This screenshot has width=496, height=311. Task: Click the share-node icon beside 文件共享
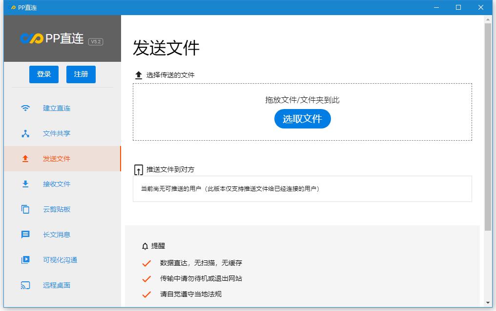tap(25, 133)
